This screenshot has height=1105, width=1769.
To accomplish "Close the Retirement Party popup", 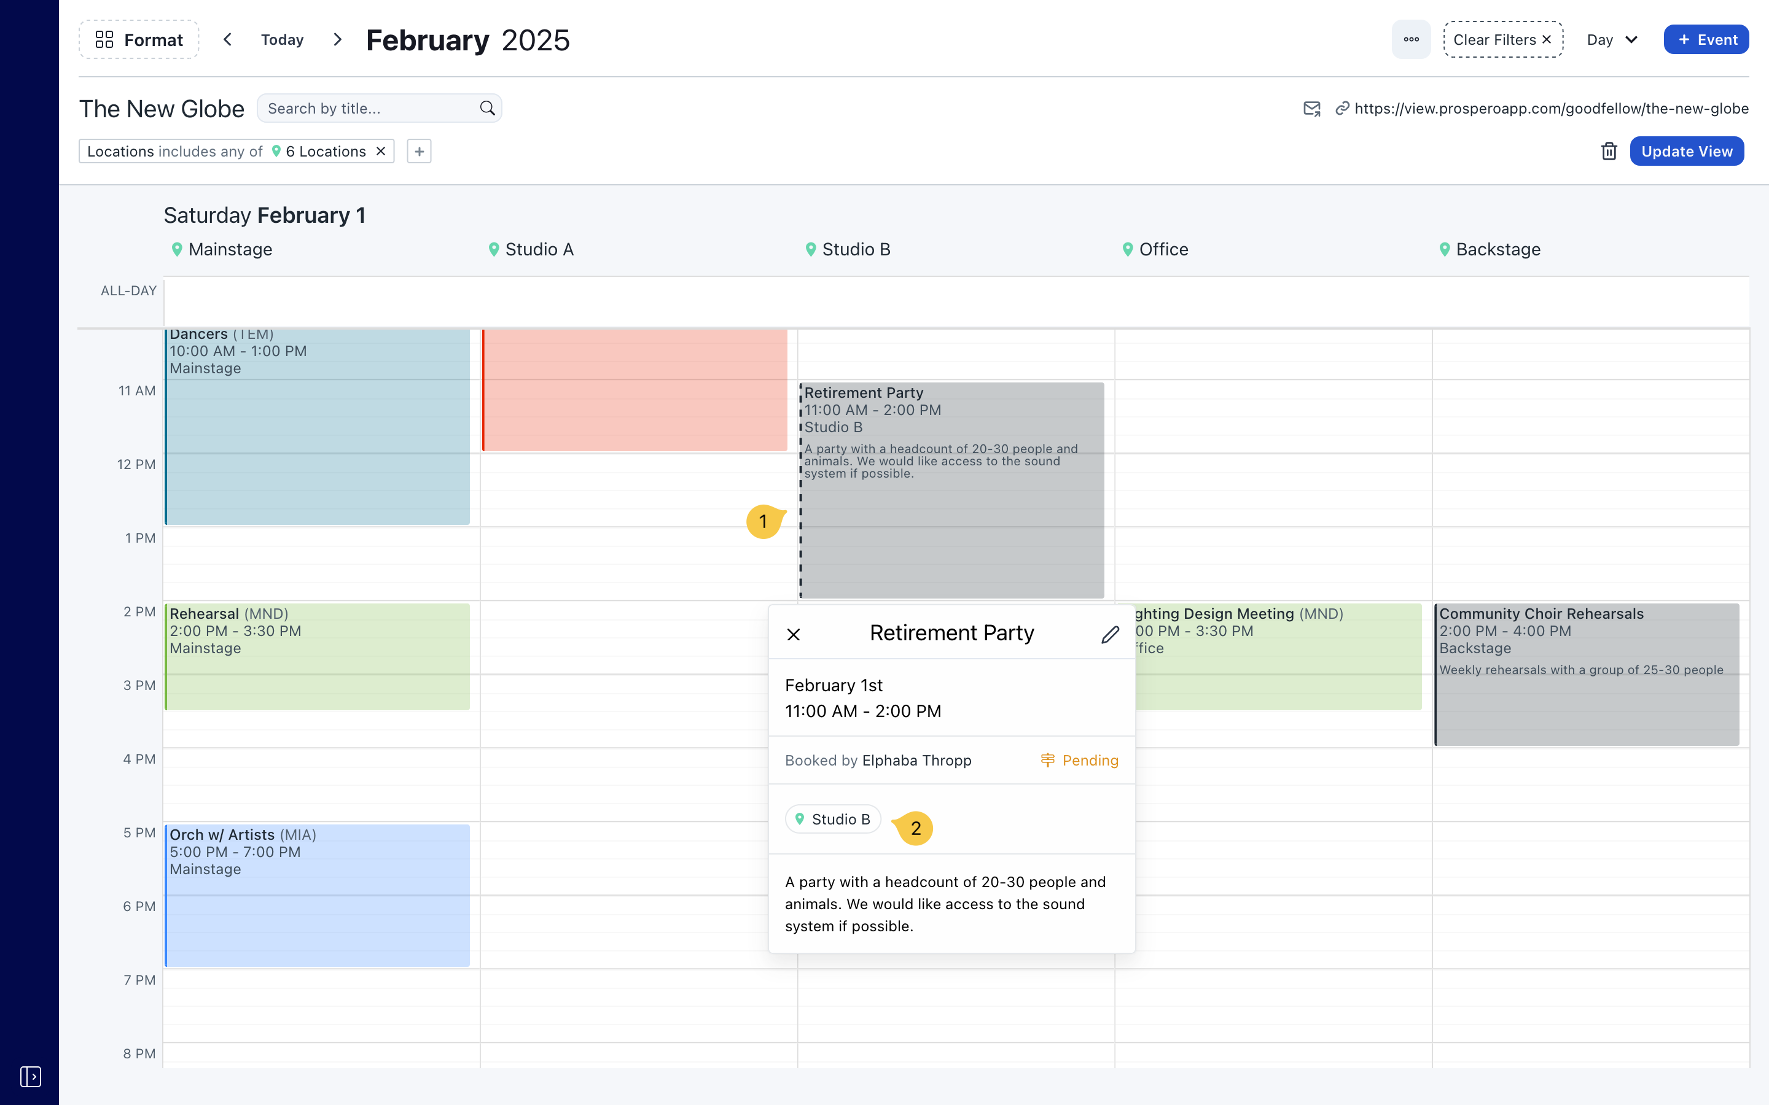I will tap(793, 634).
